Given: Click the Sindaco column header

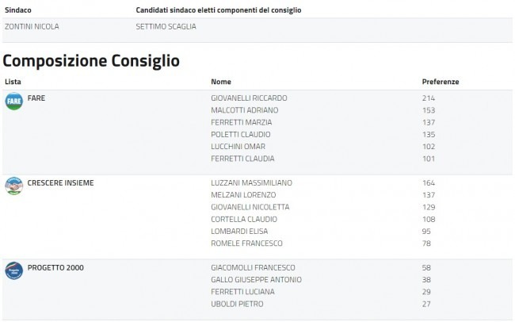Looking at the screenshot, I should tap(18, 10).
